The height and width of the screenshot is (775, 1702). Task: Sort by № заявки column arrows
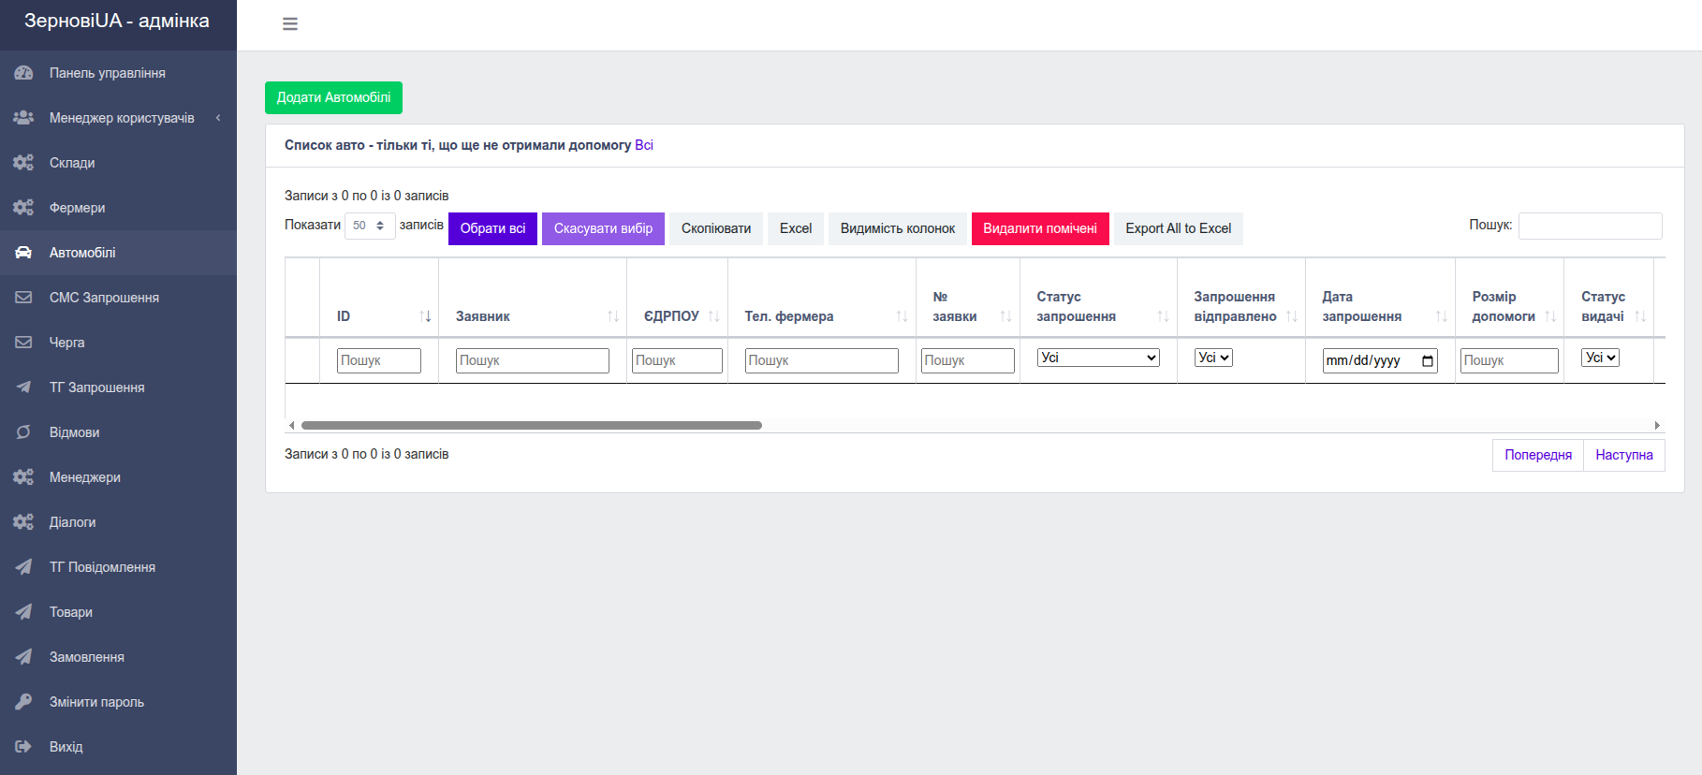[1006, 316]
